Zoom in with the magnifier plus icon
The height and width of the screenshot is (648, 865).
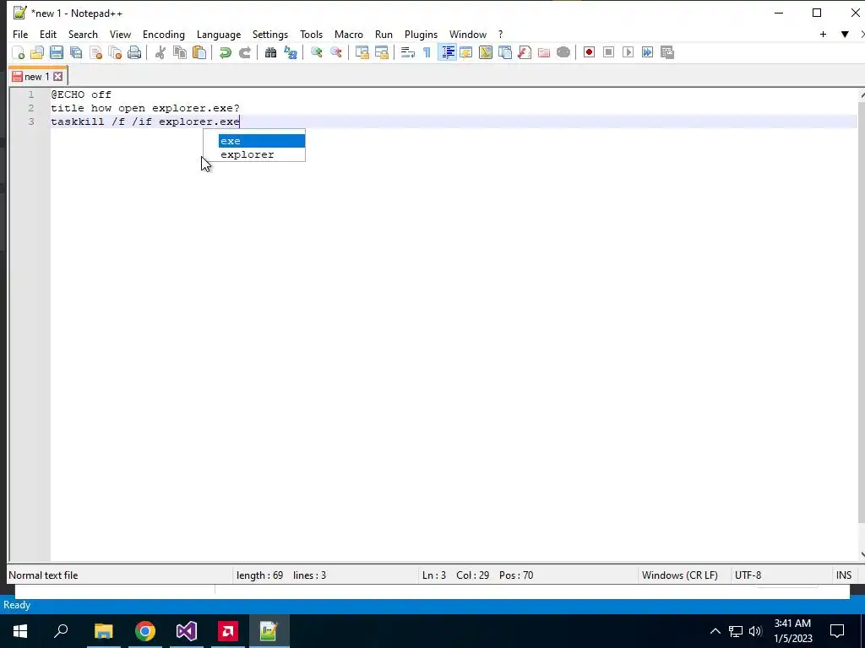click(316, 52)
